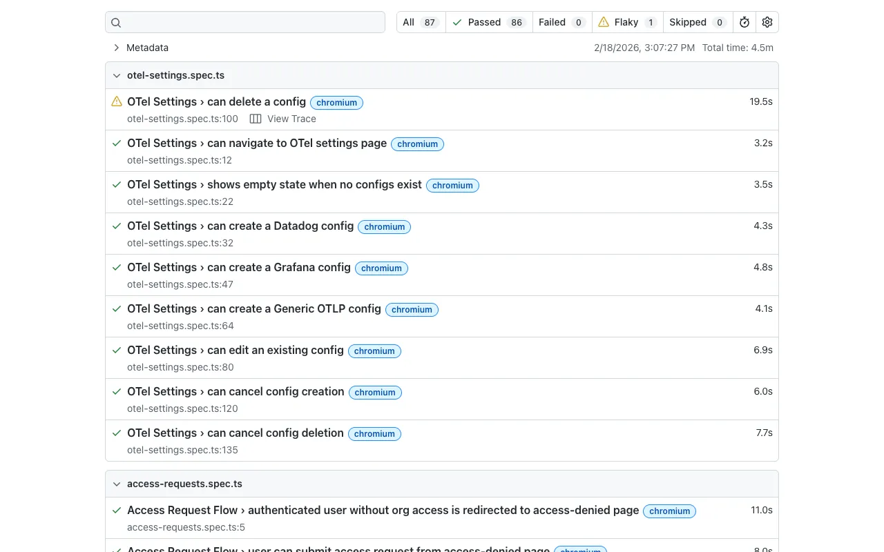Click the 'chromium' badge on the access-denied redirect test
This screenshot has height=552, width=884.
tap(669, 511)
